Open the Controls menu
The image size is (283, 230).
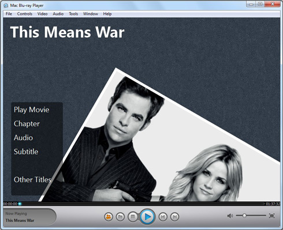[x=25, y=14]
